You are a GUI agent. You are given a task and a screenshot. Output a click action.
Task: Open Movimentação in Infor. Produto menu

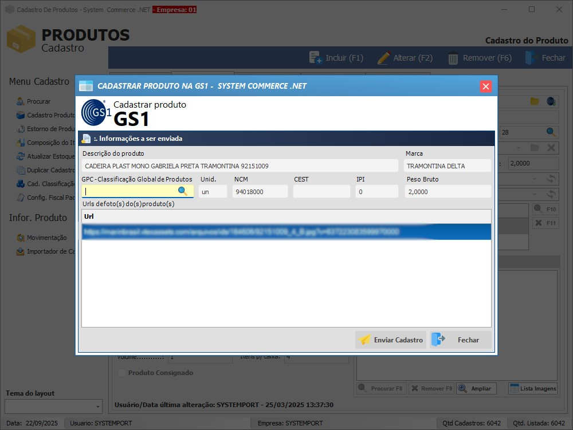click(x=46, y=238)
